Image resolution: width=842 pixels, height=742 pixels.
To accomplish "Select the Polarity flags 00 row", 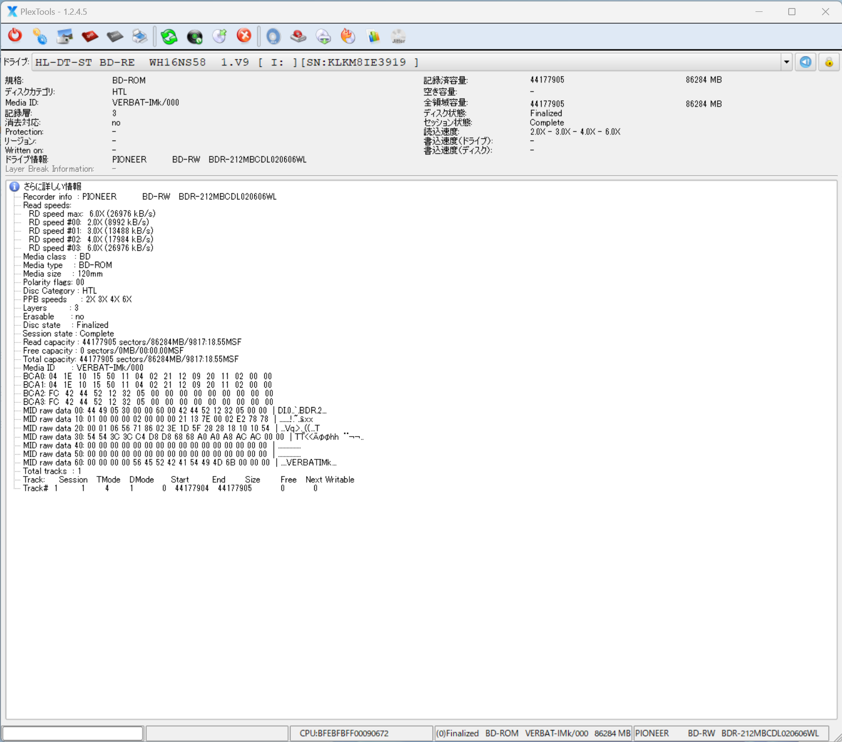I will coord(53,282).
